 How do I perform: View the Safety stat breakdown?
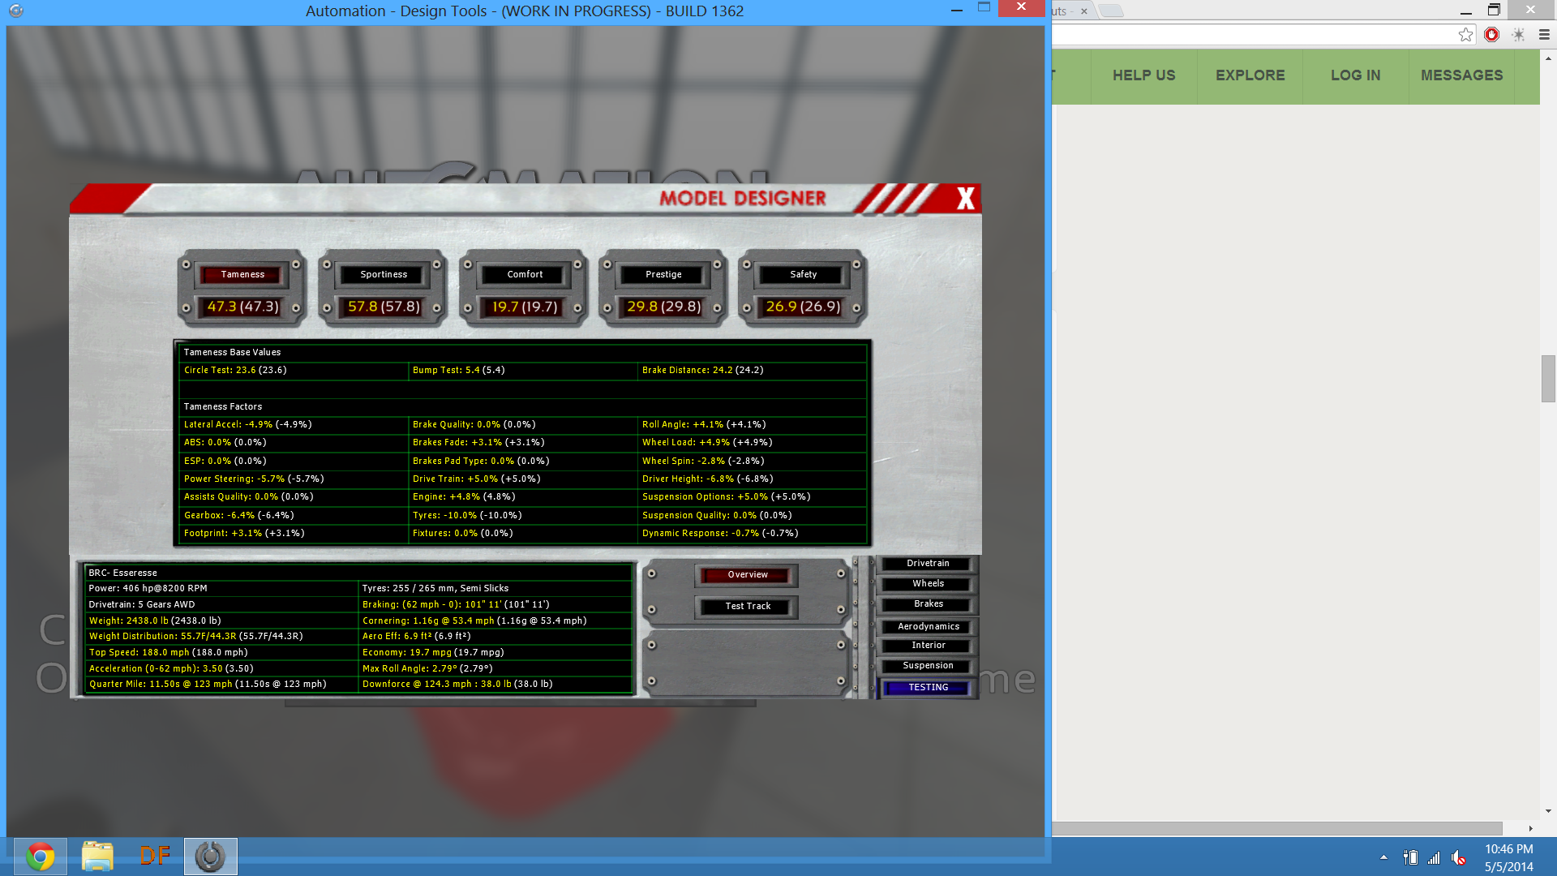[803, 274]
